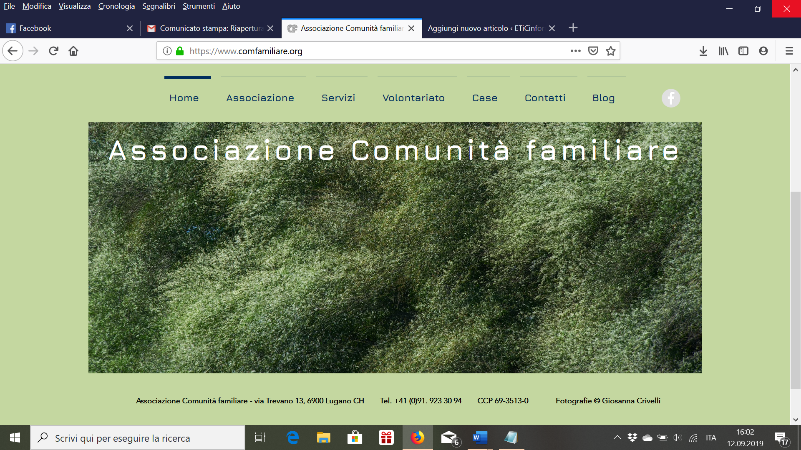801x450 pixels.
Task: Open the Associazione section
Action: 260,98
